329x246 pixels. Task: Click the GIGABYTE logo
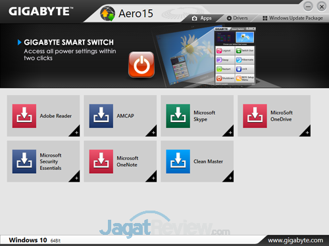coord(41,11)
